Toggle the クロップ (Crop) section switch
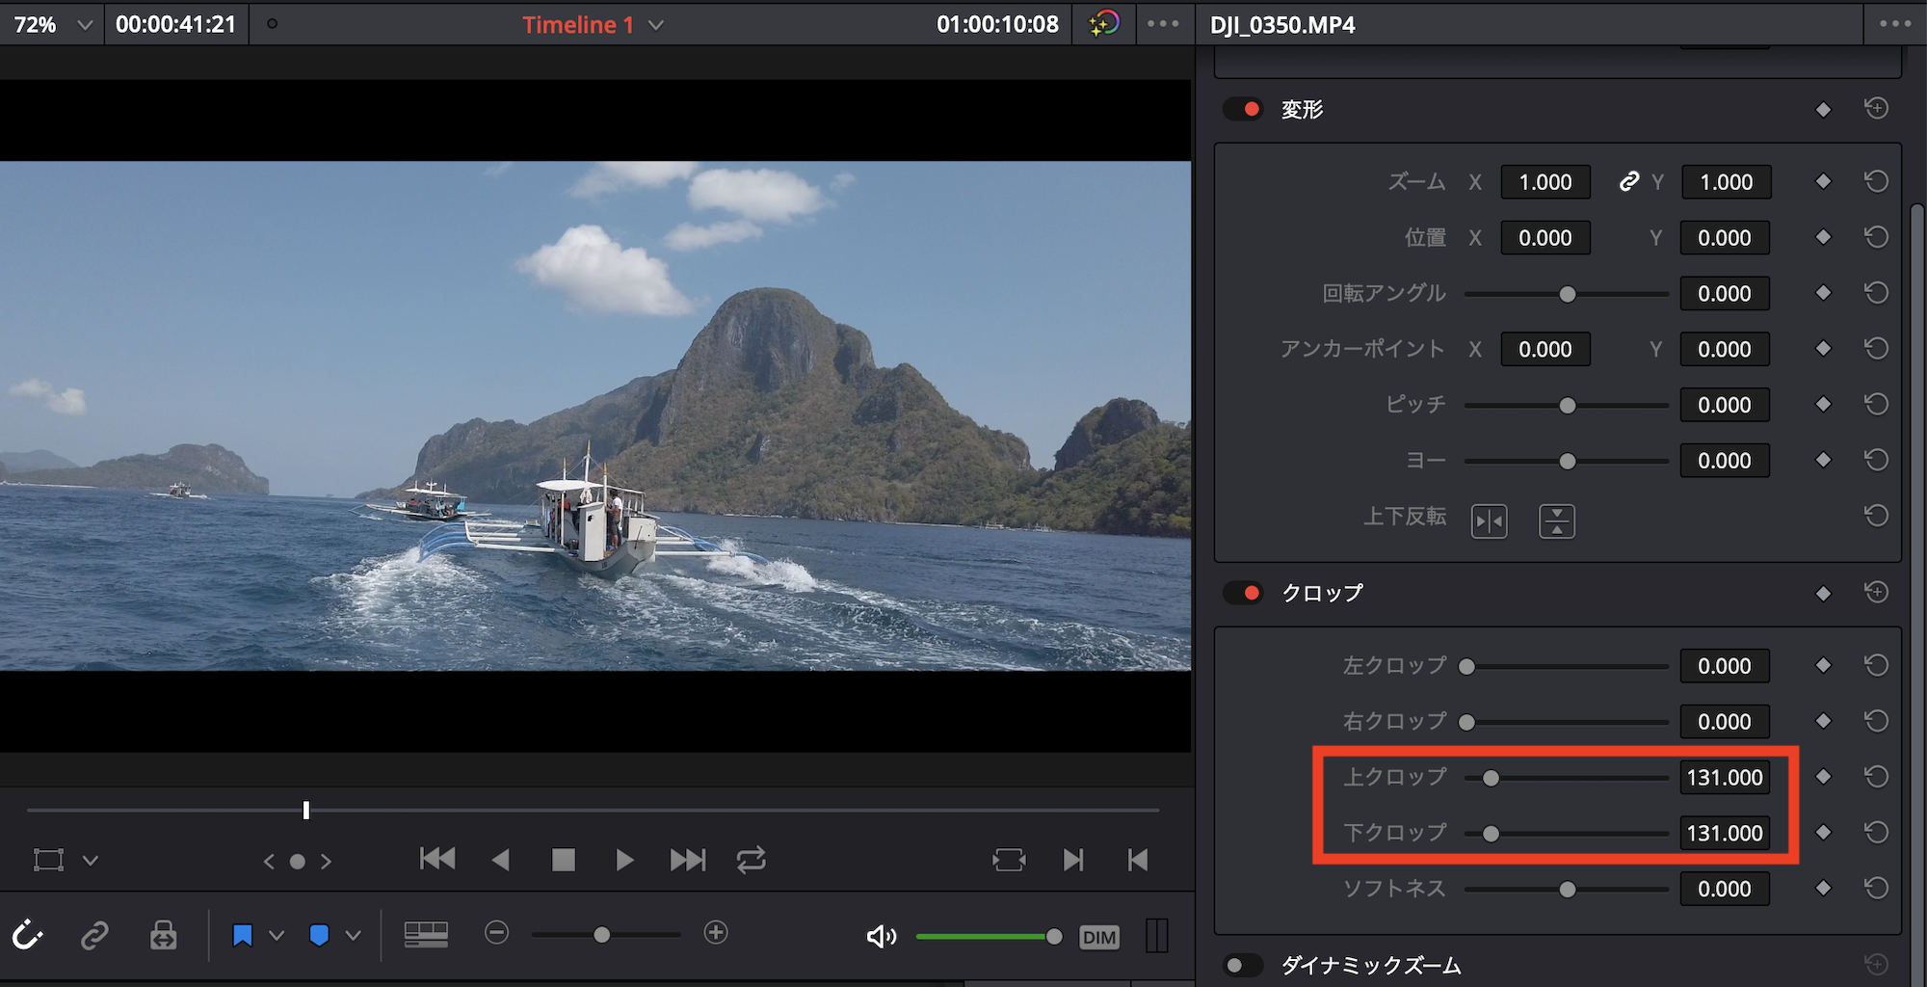The image size is (1927, 987). (1243, 593)
